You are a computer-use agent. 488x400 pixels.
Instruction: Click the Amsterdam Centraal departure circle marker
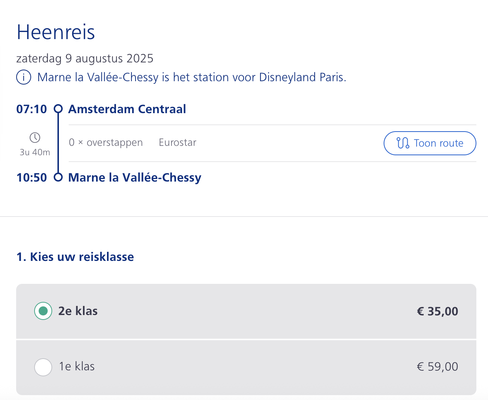58,109
